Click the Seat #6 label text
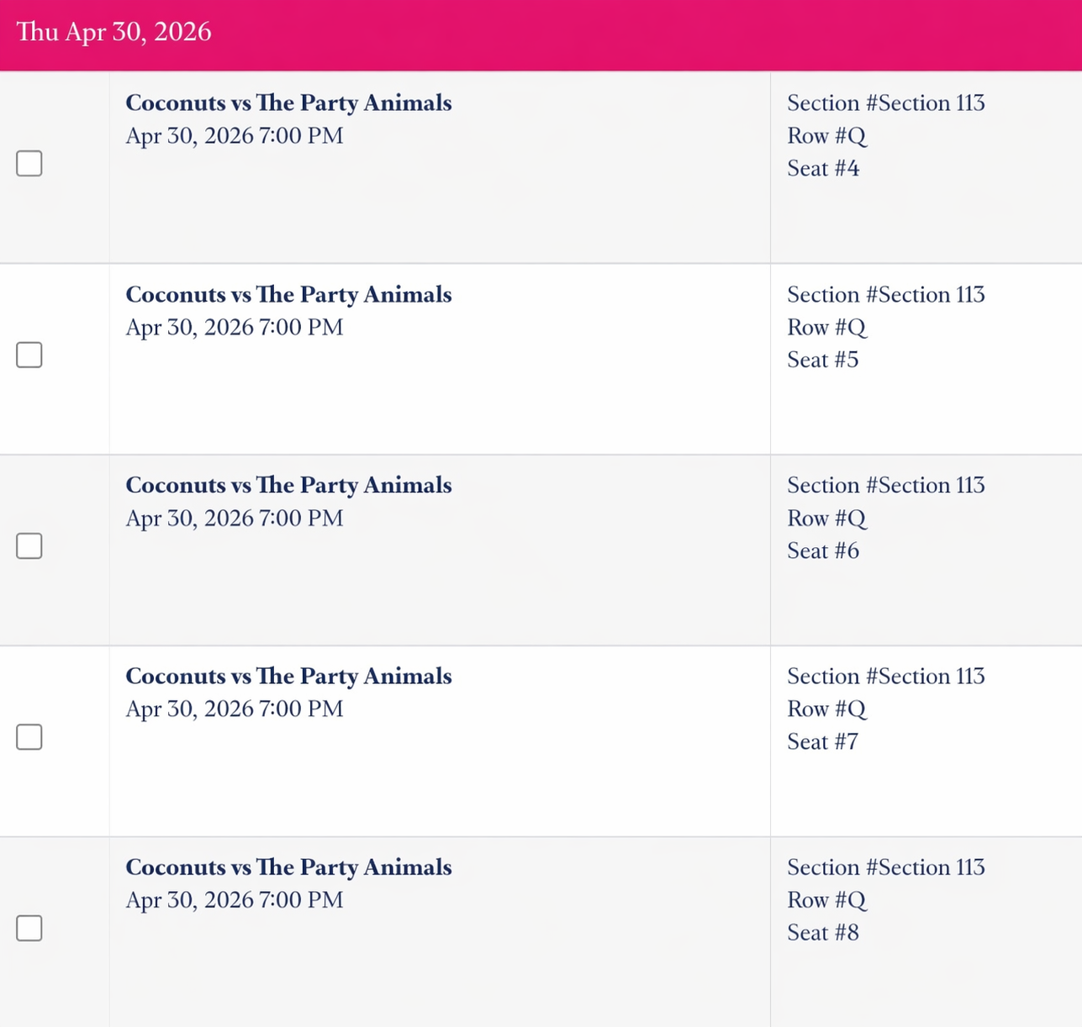The height and width of the screenshot is (1027, 1082). pos(823,550)
